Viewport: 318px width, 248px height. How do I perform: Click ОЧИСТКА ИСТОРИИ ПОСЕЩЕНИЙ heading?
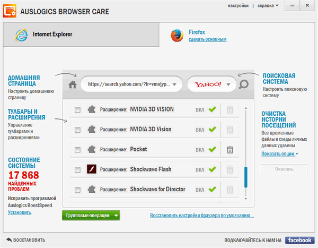pos(279,119)
